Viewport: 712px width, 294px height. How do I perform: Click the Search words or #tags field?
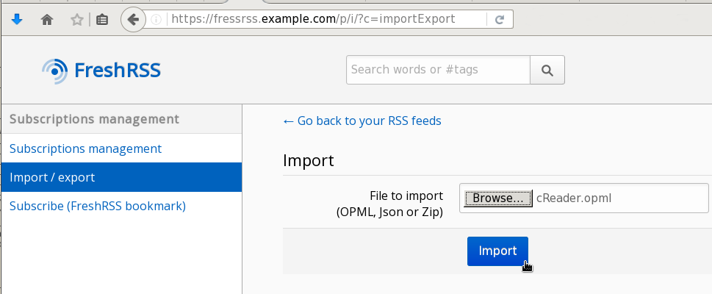(438, 70)
